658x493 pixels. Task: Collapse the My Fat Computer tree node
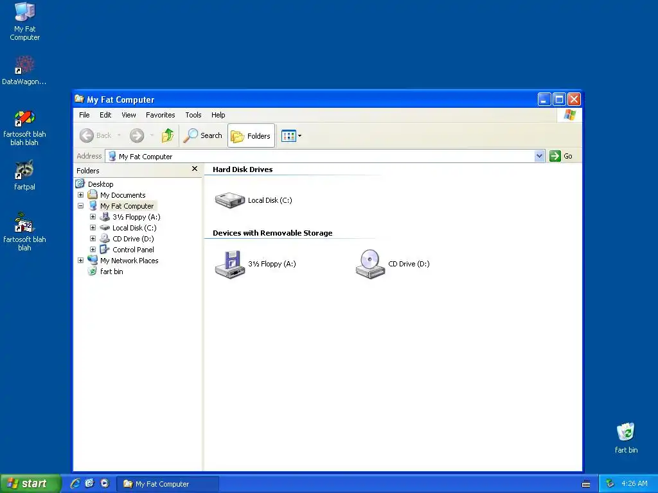pyautogui.click(x=80, y=206)
